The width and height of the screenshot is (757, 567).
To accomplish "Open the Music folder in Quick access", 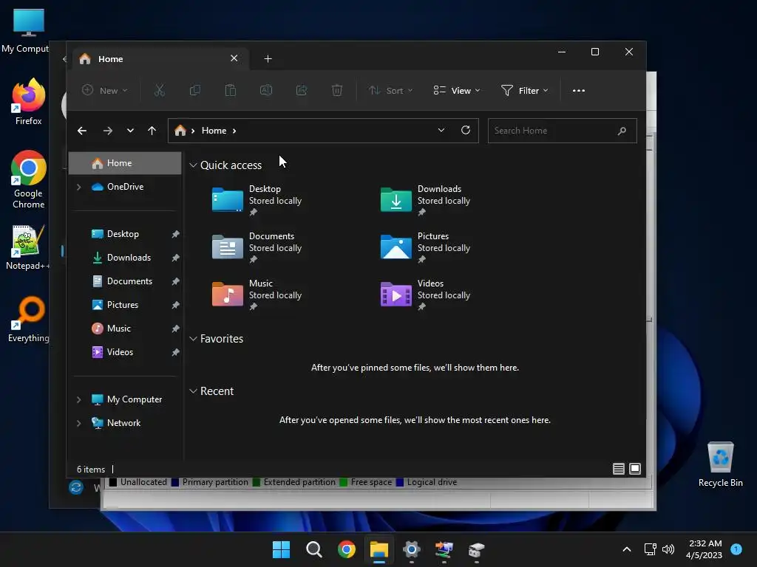I will [257, 295].
